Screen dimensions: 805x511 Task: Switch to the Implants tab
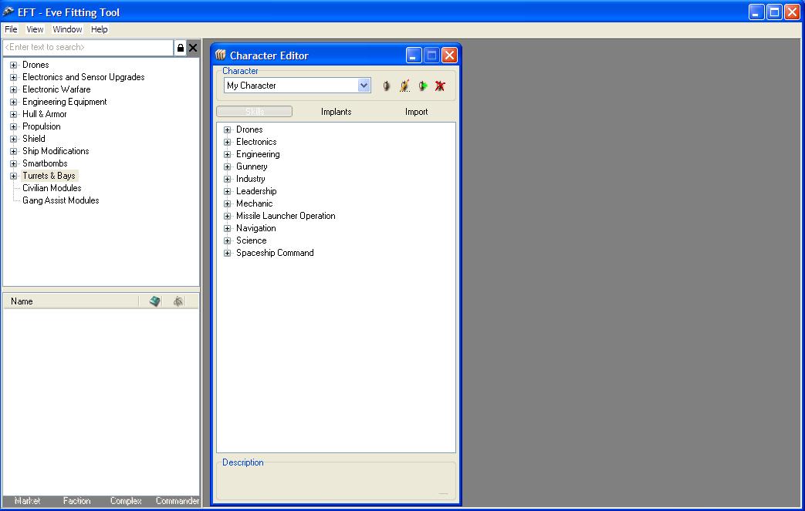[337, 112]
